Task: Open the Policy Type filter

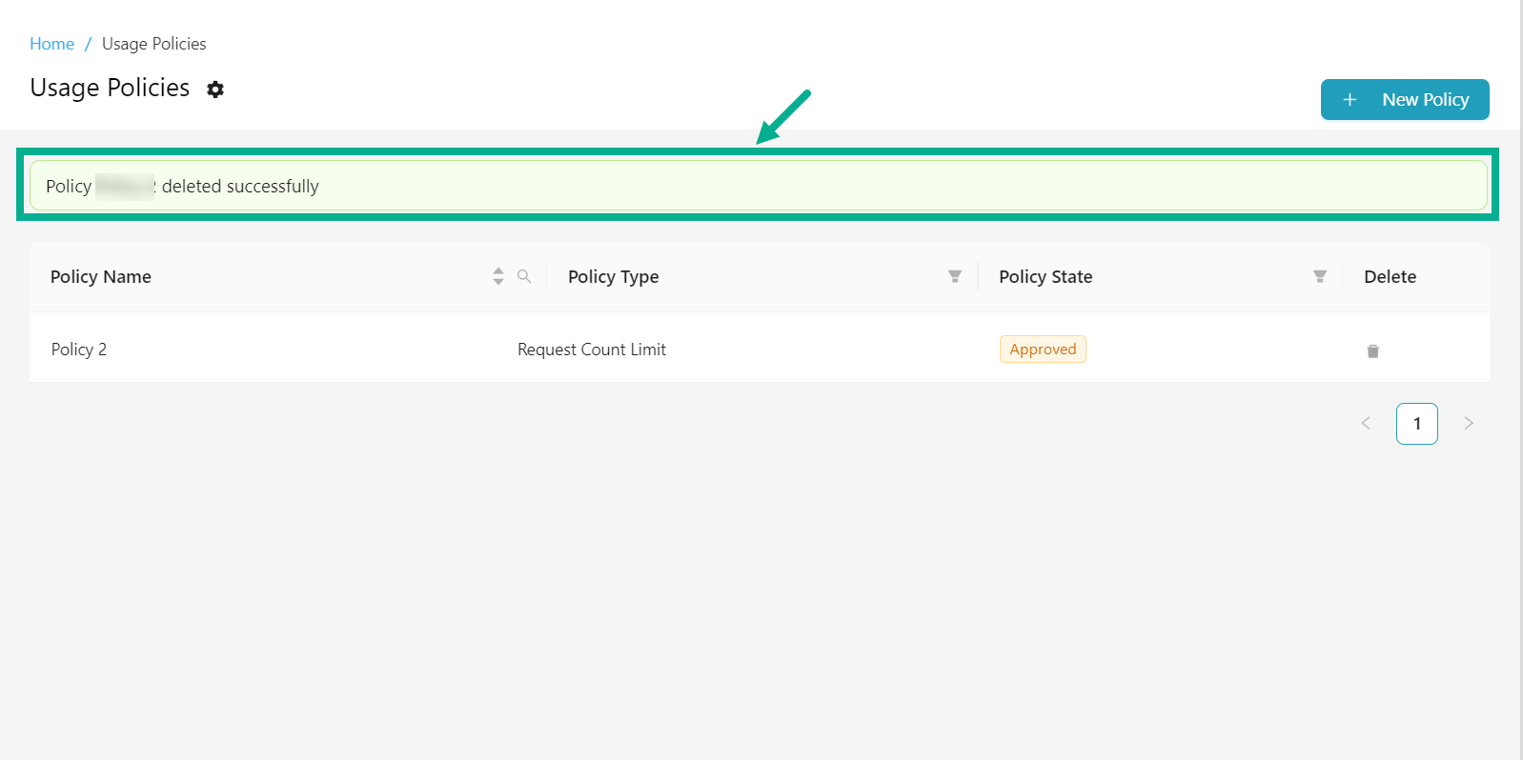Action: (x=955, y=276)
